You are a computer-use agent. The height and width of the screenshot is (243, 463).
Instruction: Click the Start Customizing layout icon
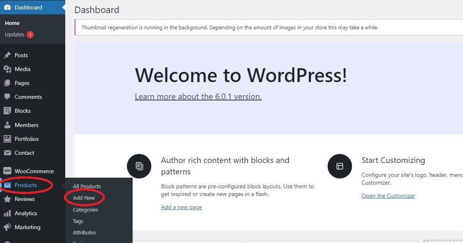click(339, 166)
